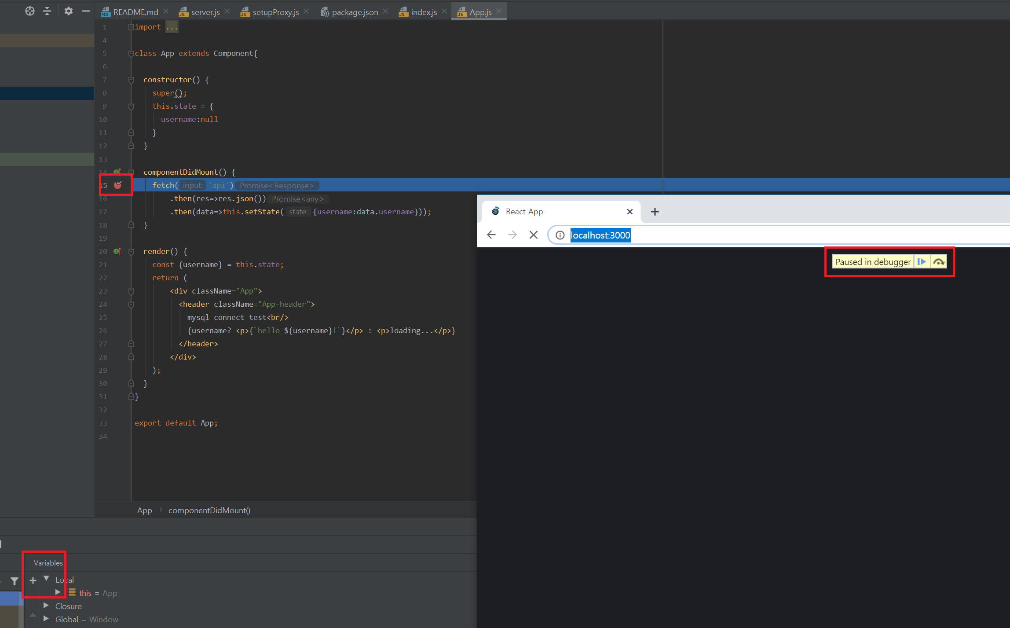1010x628 pixels.
Task: Switch to the package.json editor tab
Action: (x=354, y=12)
